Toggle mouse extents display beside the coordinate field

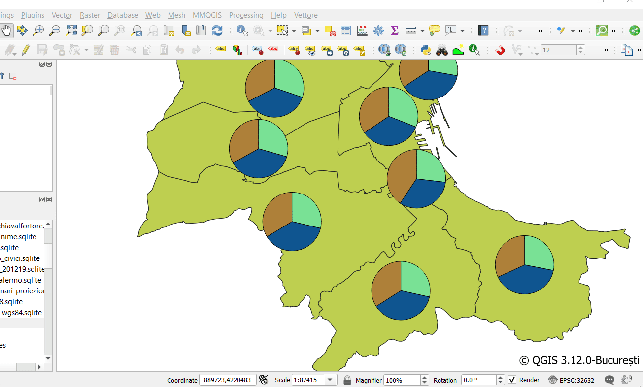[x=263, y=380]
